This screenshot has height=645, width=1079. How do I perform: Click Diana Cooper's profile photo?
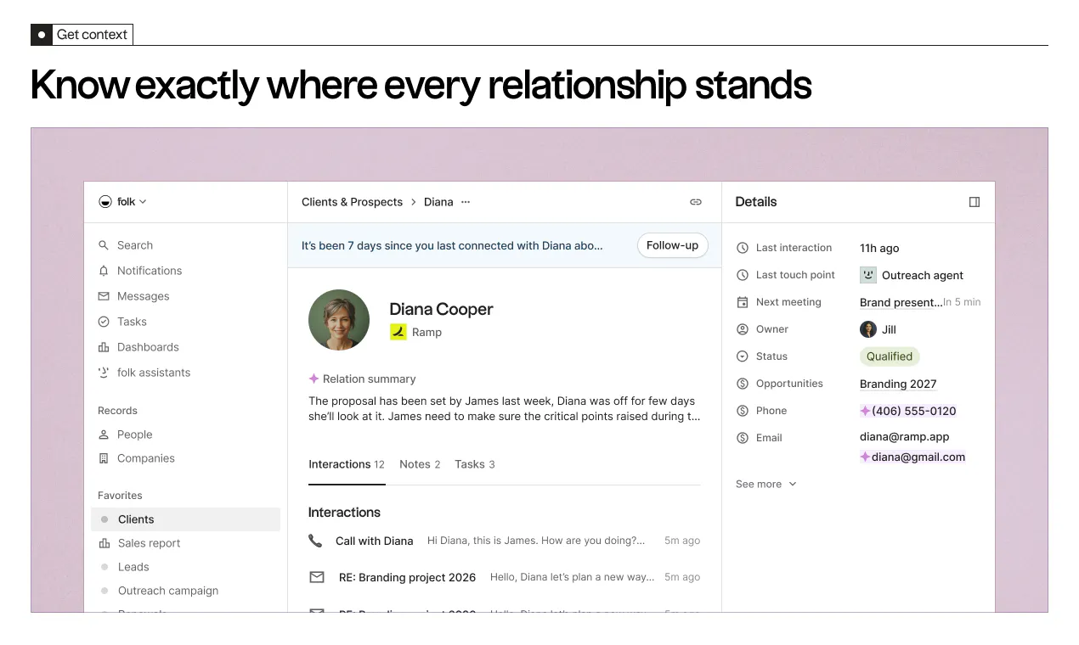point(339,320)
